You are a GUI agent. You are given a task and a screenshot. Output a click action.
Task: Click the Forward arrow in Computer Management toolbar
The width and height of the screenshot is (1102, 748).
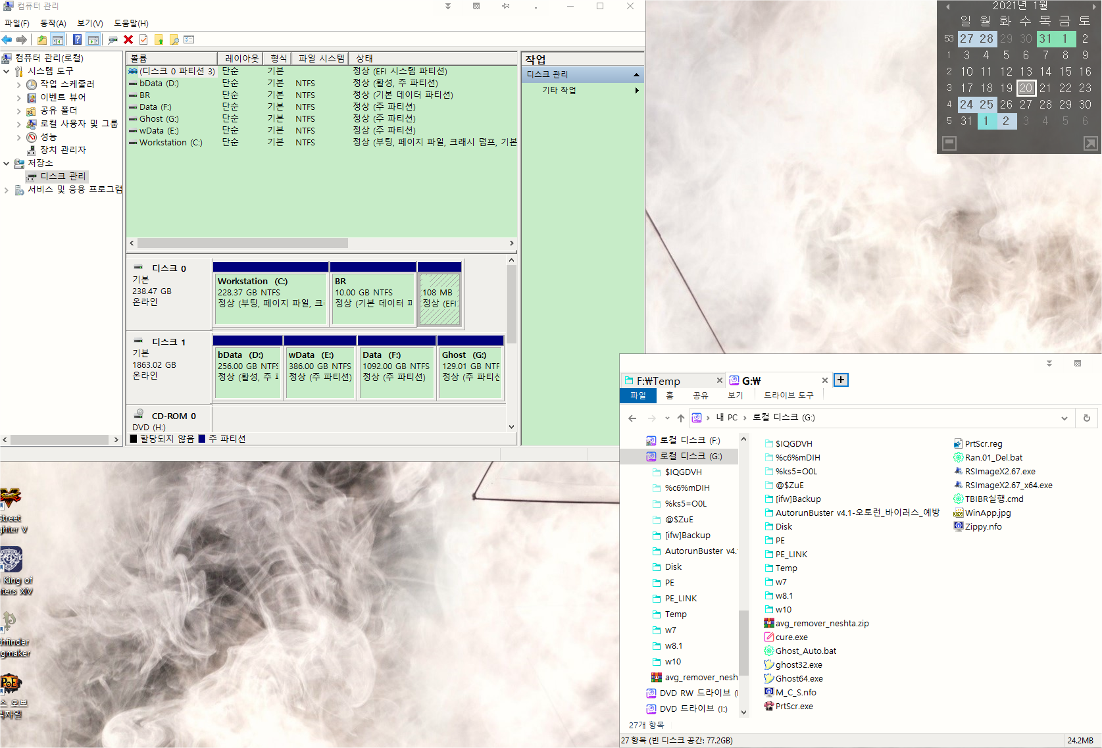(22, 39)
